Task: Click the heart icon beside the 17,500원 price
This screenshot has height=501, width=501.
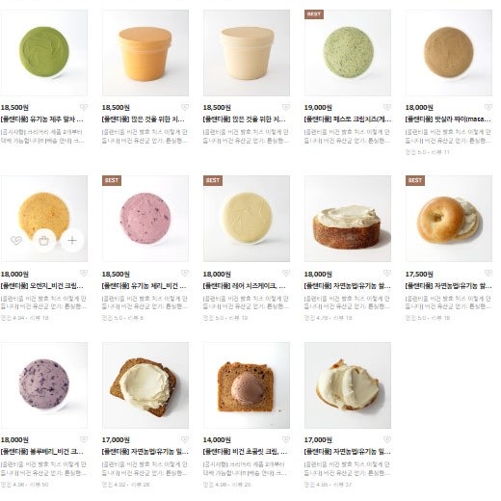Action: coord(488,273)
